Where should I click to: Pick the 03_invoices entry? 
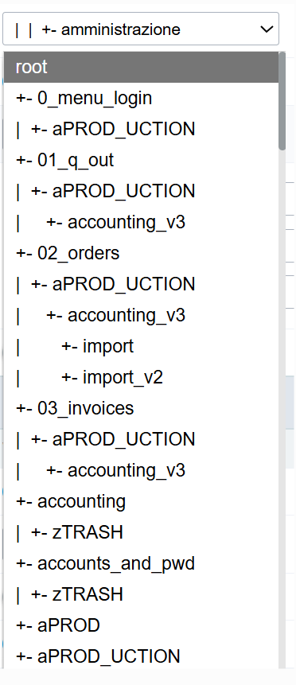(141, 408)
